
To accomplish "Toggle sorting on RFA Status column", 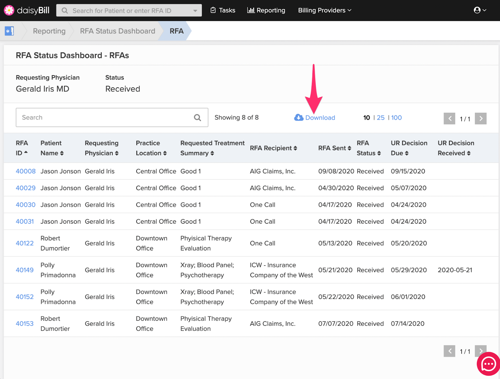I will coord(378,153).
